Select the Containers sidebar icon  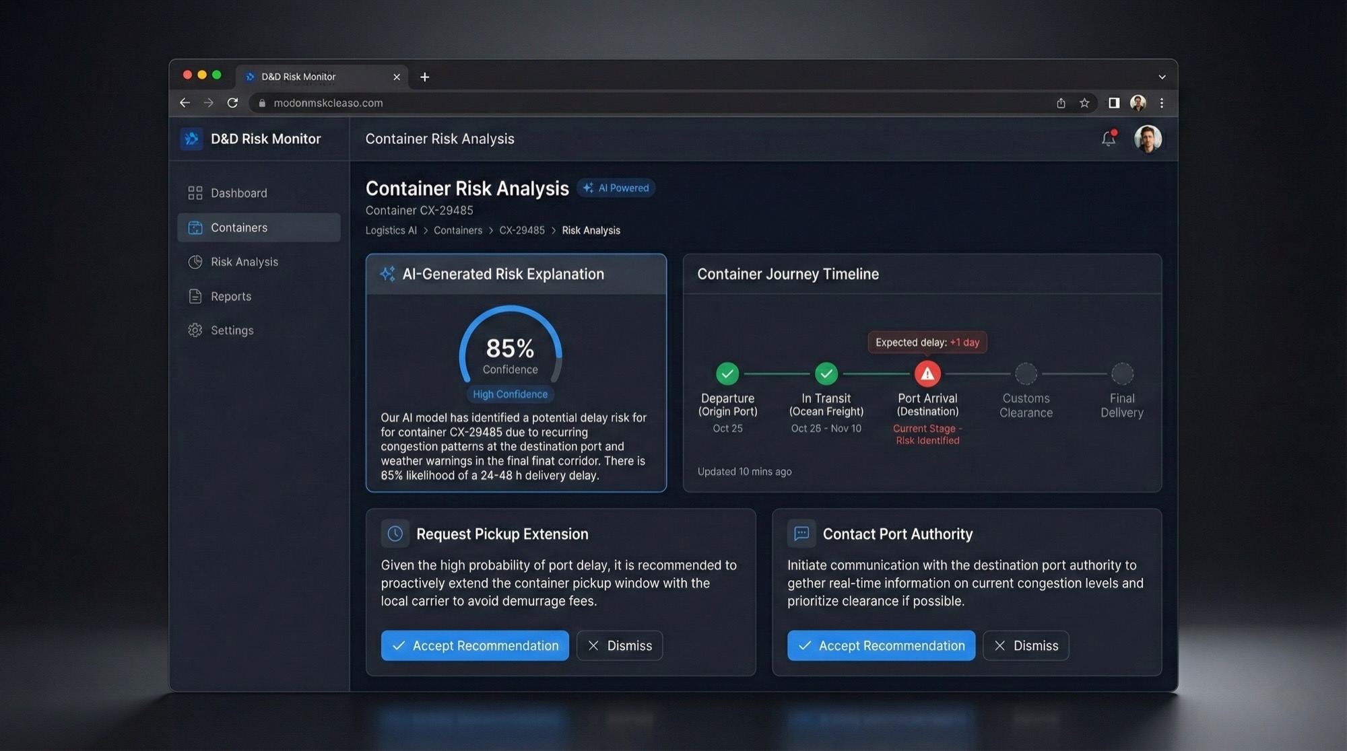(195, 227)
